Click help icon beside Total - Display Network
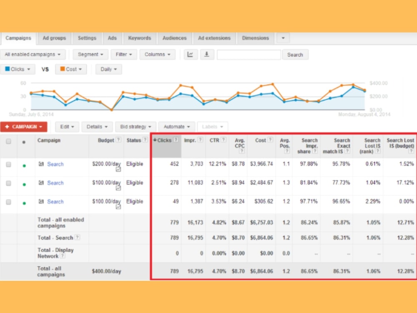Viewport: 417px width, 313px height. (x=62, y=256)
